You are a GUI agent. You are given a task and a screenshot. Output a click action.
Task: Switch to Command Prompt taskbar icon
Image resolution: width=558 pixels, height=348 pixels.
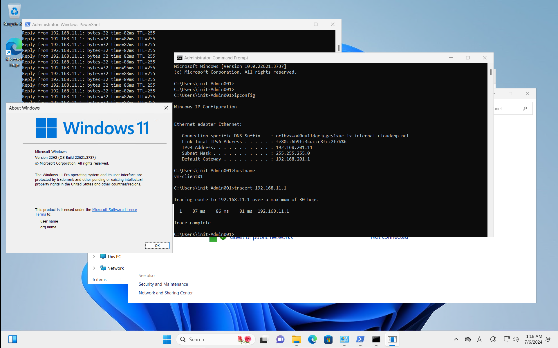[x=376, y=339]
